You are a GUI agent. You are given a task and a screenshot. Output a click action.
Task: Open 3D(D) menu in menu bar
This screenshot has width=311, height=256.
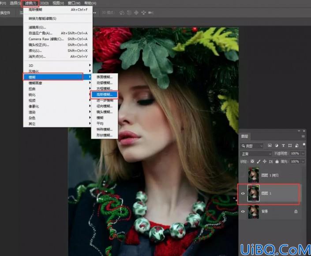point(44,4)
